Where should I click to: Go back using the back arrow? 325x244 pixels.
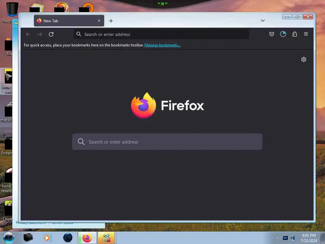click(x=28, y=34)
